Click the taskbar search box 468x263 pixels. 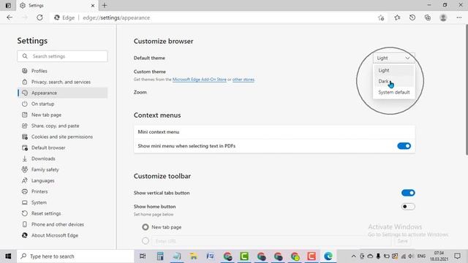point(75,256)
